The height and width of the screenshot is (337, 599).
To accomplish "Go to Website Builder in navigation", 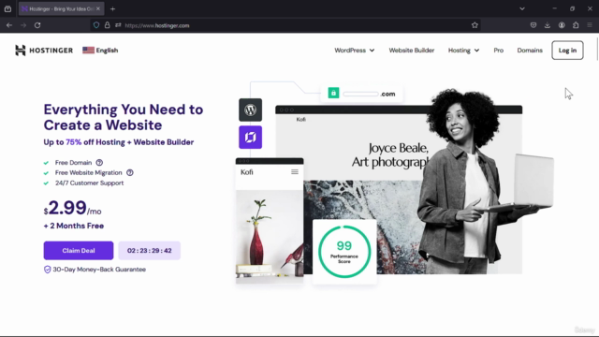I will [x=412, y=51].
